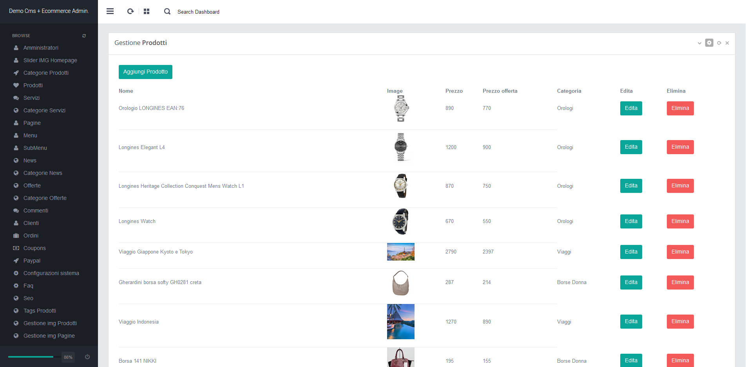Collapse the Gestione Prodotti panel chevron
The width and height of the screenshot is (746, 367).
click(x=699, y=43)
